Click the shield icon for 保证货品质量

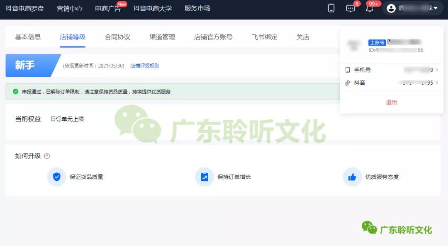(x=56, y=177)
